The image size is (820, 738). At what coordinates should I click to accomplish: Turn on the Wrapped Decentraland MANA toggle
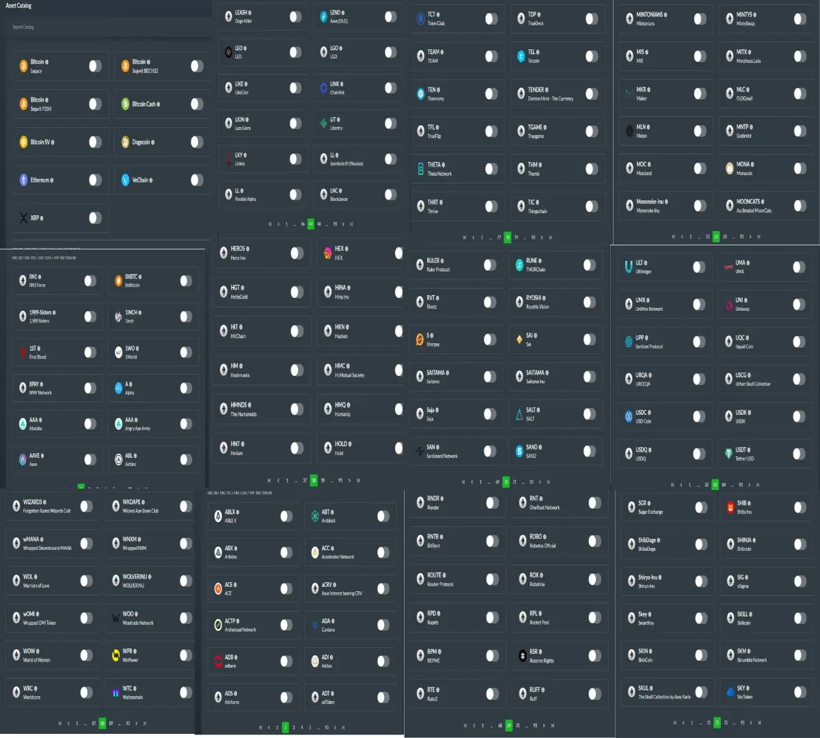(x=86, y=543)
